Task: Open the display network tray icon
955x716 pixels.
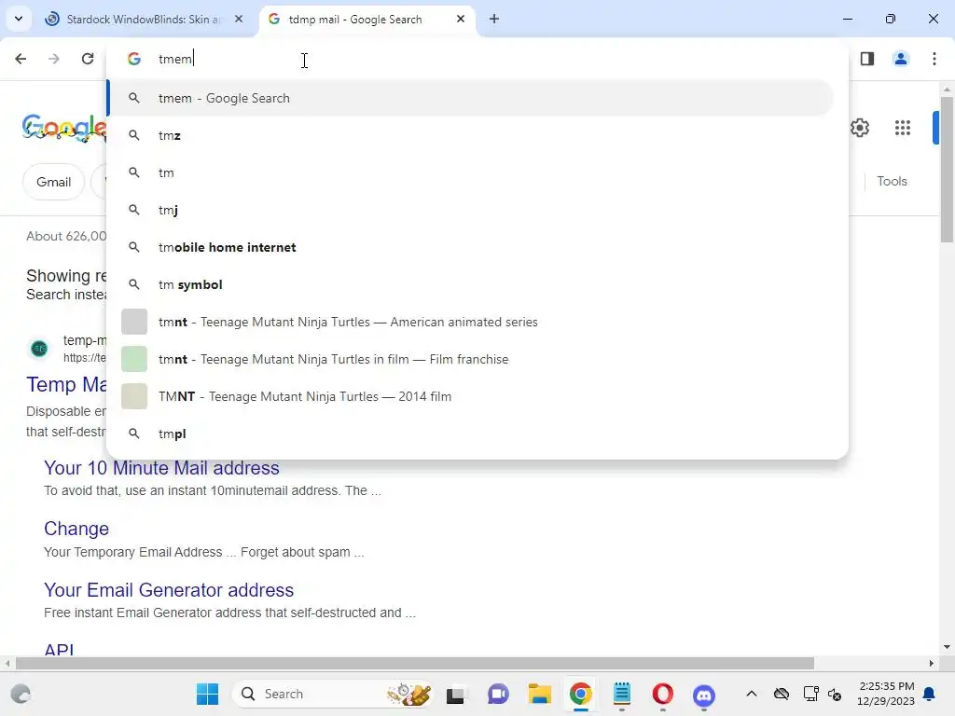Action: pyautogui.click(x=810, y=694)
